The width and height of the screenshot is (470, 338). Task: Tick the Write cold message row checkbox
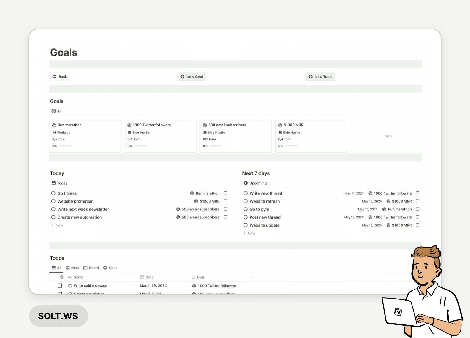pos(60,286)
